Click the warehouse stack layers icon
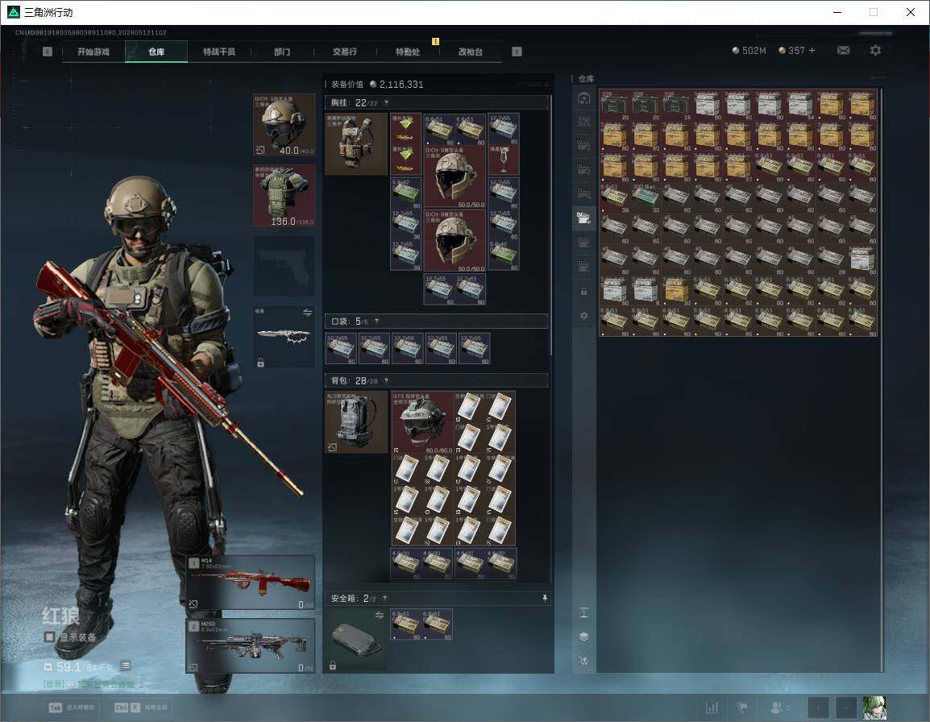Image resolution: width=930 pixels, height=722 pixels. tap(583, 637)
